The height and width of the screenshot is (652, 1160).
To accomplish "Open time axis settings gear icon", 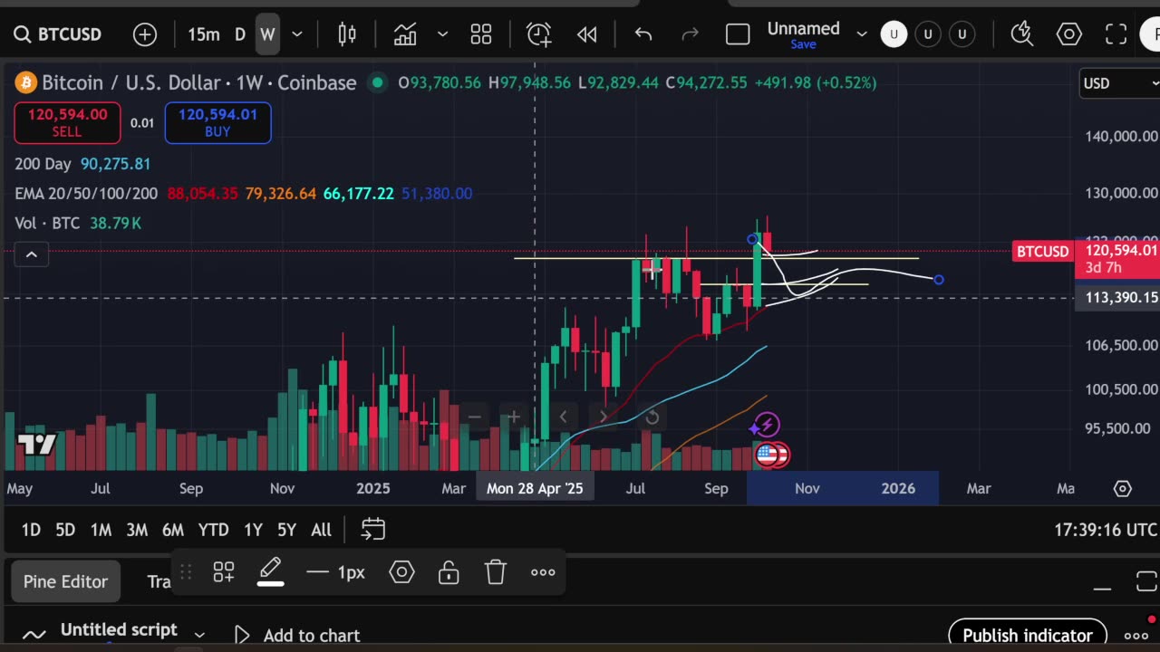I will click(1122, 489).
